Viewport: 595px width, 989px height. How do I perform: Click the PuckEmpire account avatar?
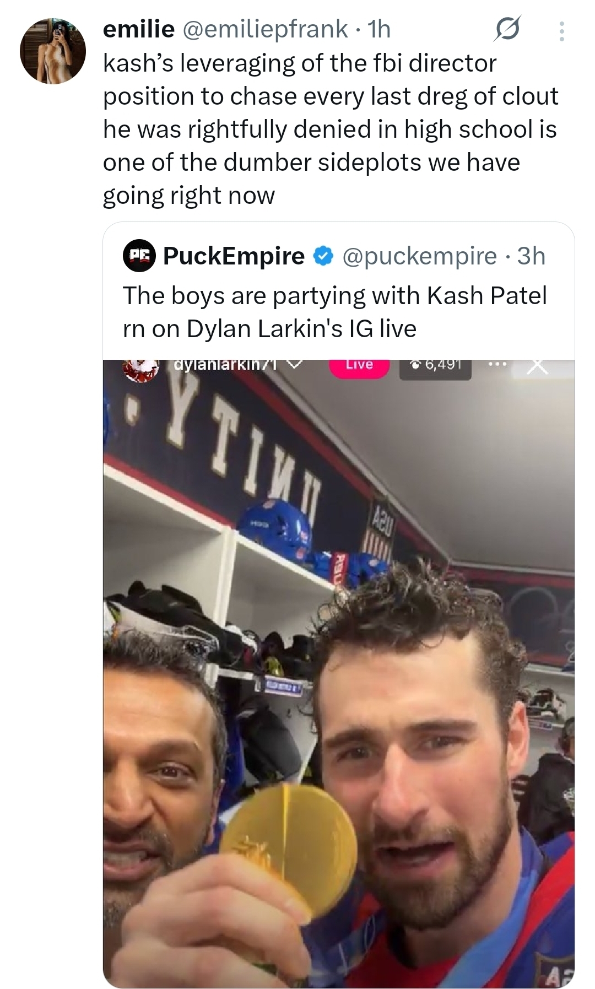(x=139, y=256)
